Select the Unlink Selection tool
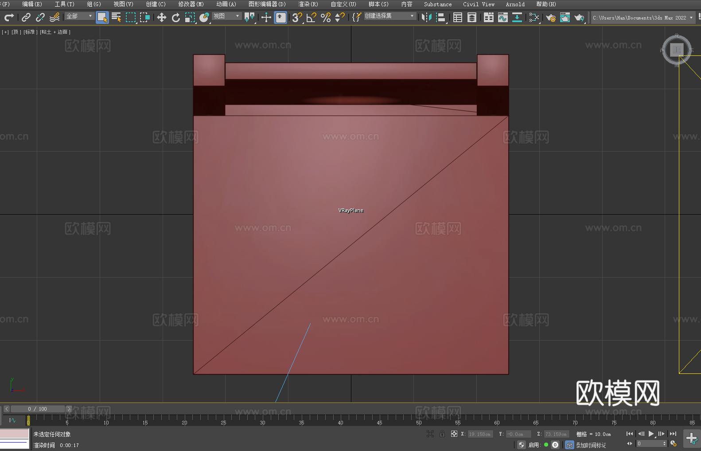 (x=40, y=17)
